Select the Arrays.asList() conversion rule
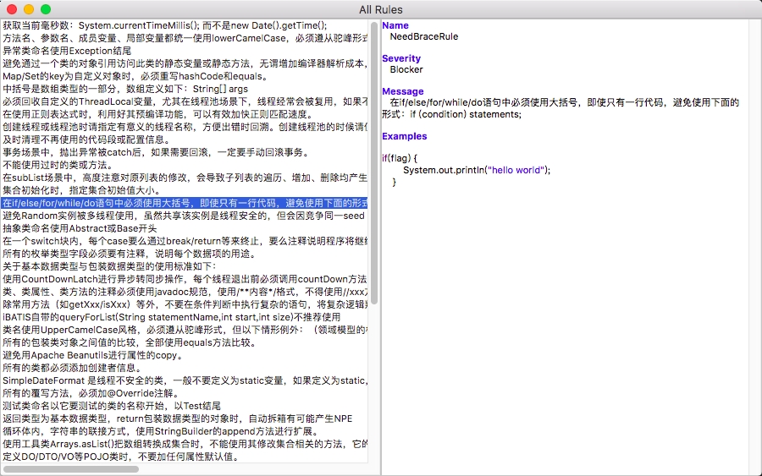 169,445
